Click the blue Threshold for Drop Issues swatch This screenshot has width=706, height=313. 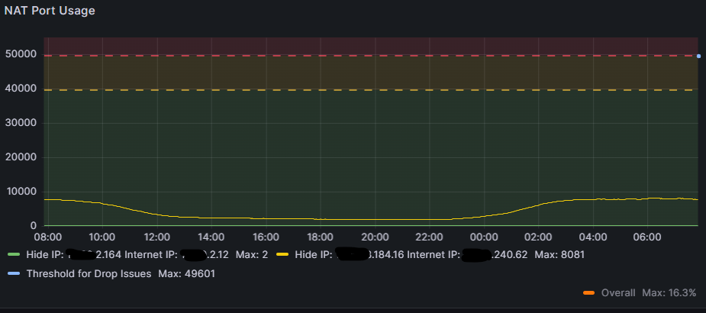click(12, 273)
